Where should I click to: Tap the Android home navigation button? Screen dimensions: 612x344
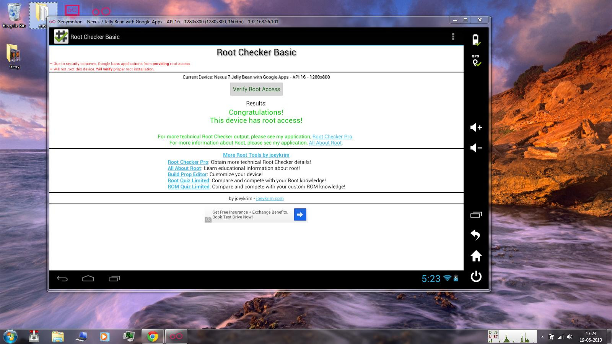click(x=88, y=279)
